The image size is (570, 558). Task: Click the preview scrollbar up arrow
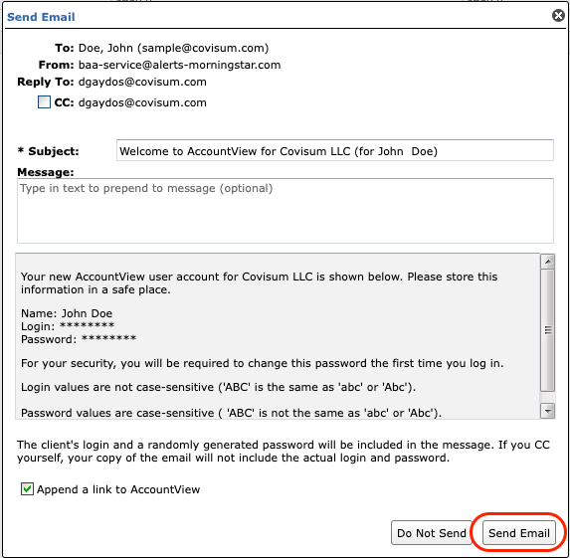[548, 262]
